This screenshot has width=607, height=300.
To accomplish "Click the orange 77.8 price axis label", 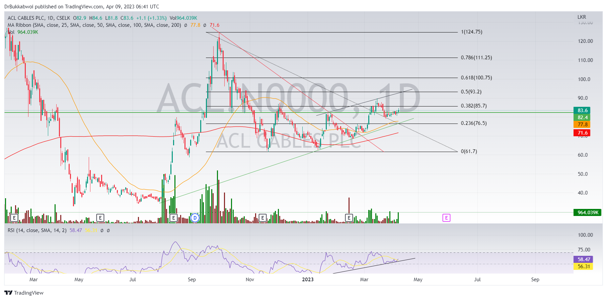I will [x=582, y=125].
